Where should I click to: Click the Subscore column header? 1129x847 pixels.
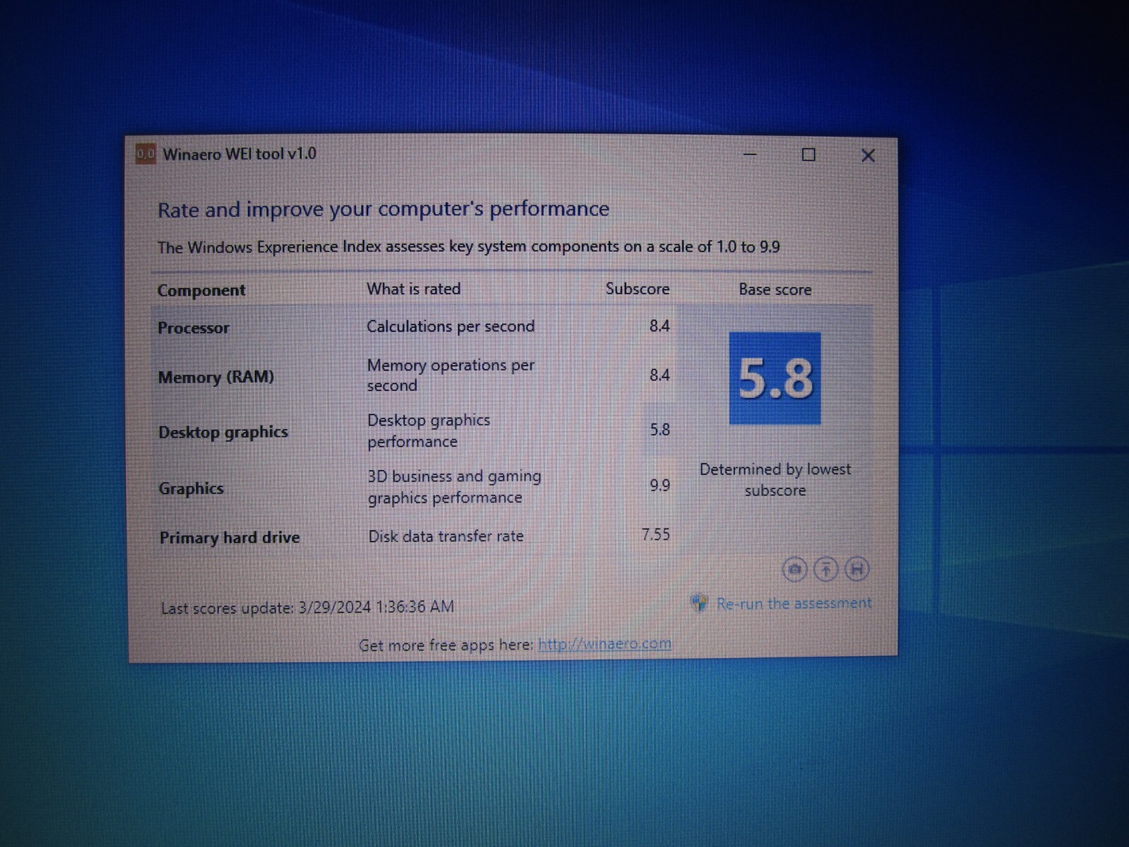(637, 289)
